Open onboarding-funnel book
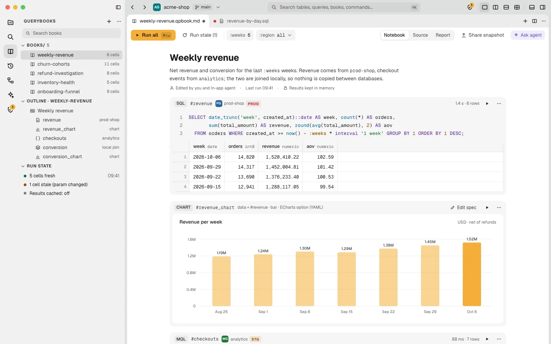 pos(72,92)
